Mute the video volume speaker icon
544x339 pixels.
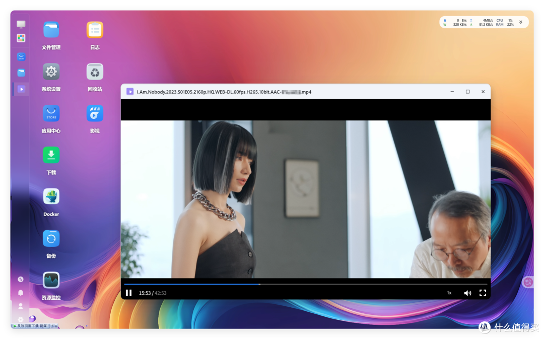click(x=467, y=293)
